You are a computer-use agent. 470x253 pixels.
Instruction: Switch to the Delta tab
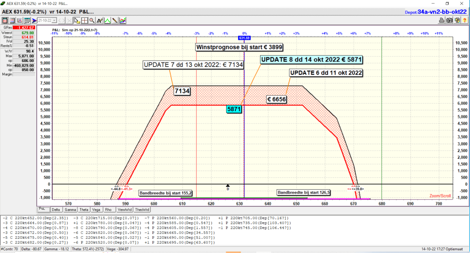(56, 210)
